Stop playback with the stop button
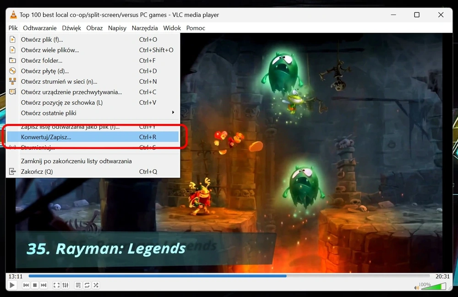Image resolution: width=458 pixels, height=297 pixels. 35,285
